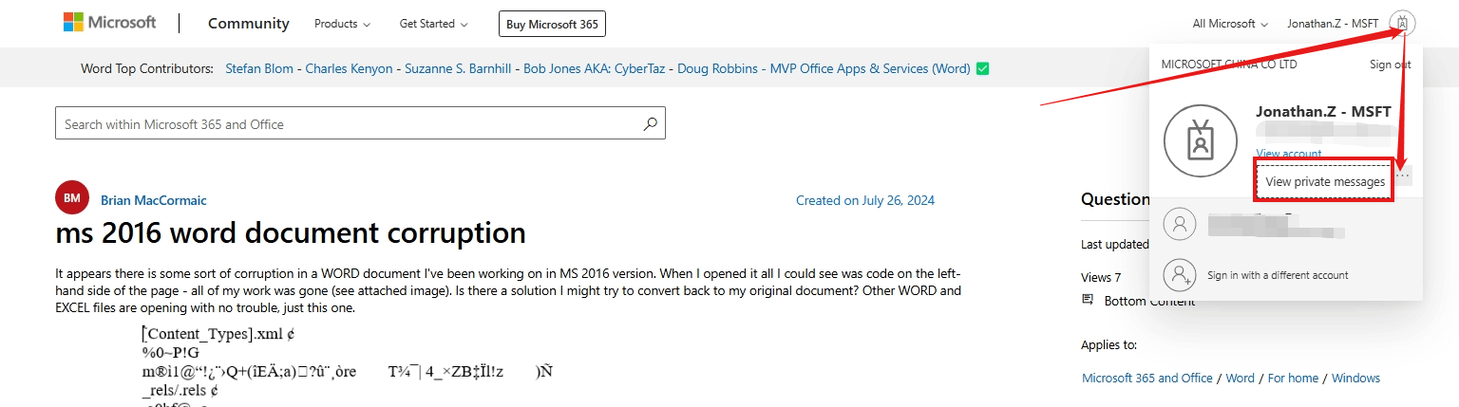Open View account link
The image size is (1459, 407).
[x=1289, y=154]
